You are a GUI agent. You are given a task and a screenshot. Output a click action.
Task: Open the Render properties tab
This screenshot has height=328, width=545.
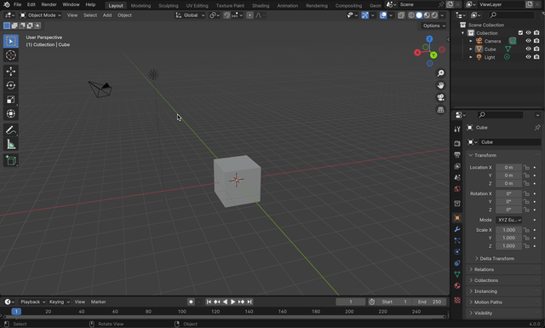[x=457, y=143]
